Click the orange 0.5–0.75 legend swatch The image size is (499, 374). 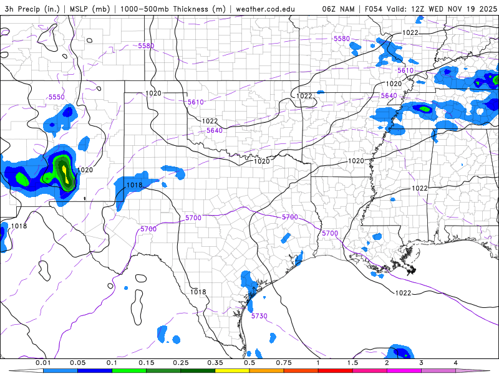tap(267, 371)
